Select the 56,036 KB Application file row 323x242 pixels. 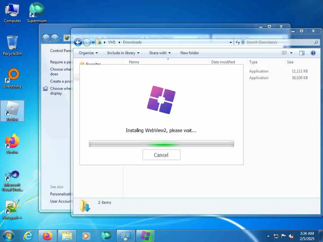(x=279, y=78)
